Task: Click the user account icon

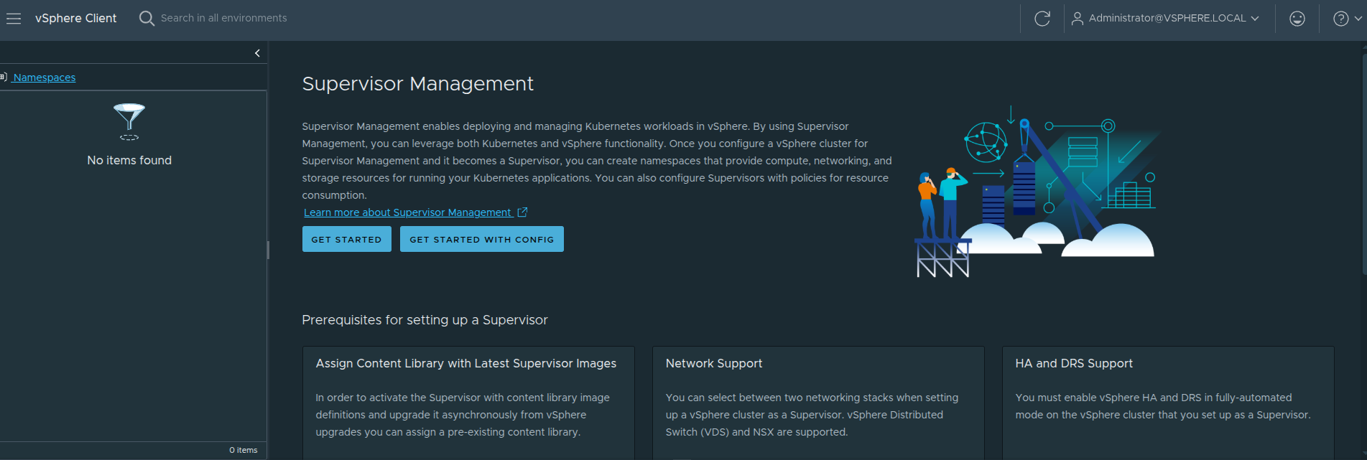Action: (1077, 19)
